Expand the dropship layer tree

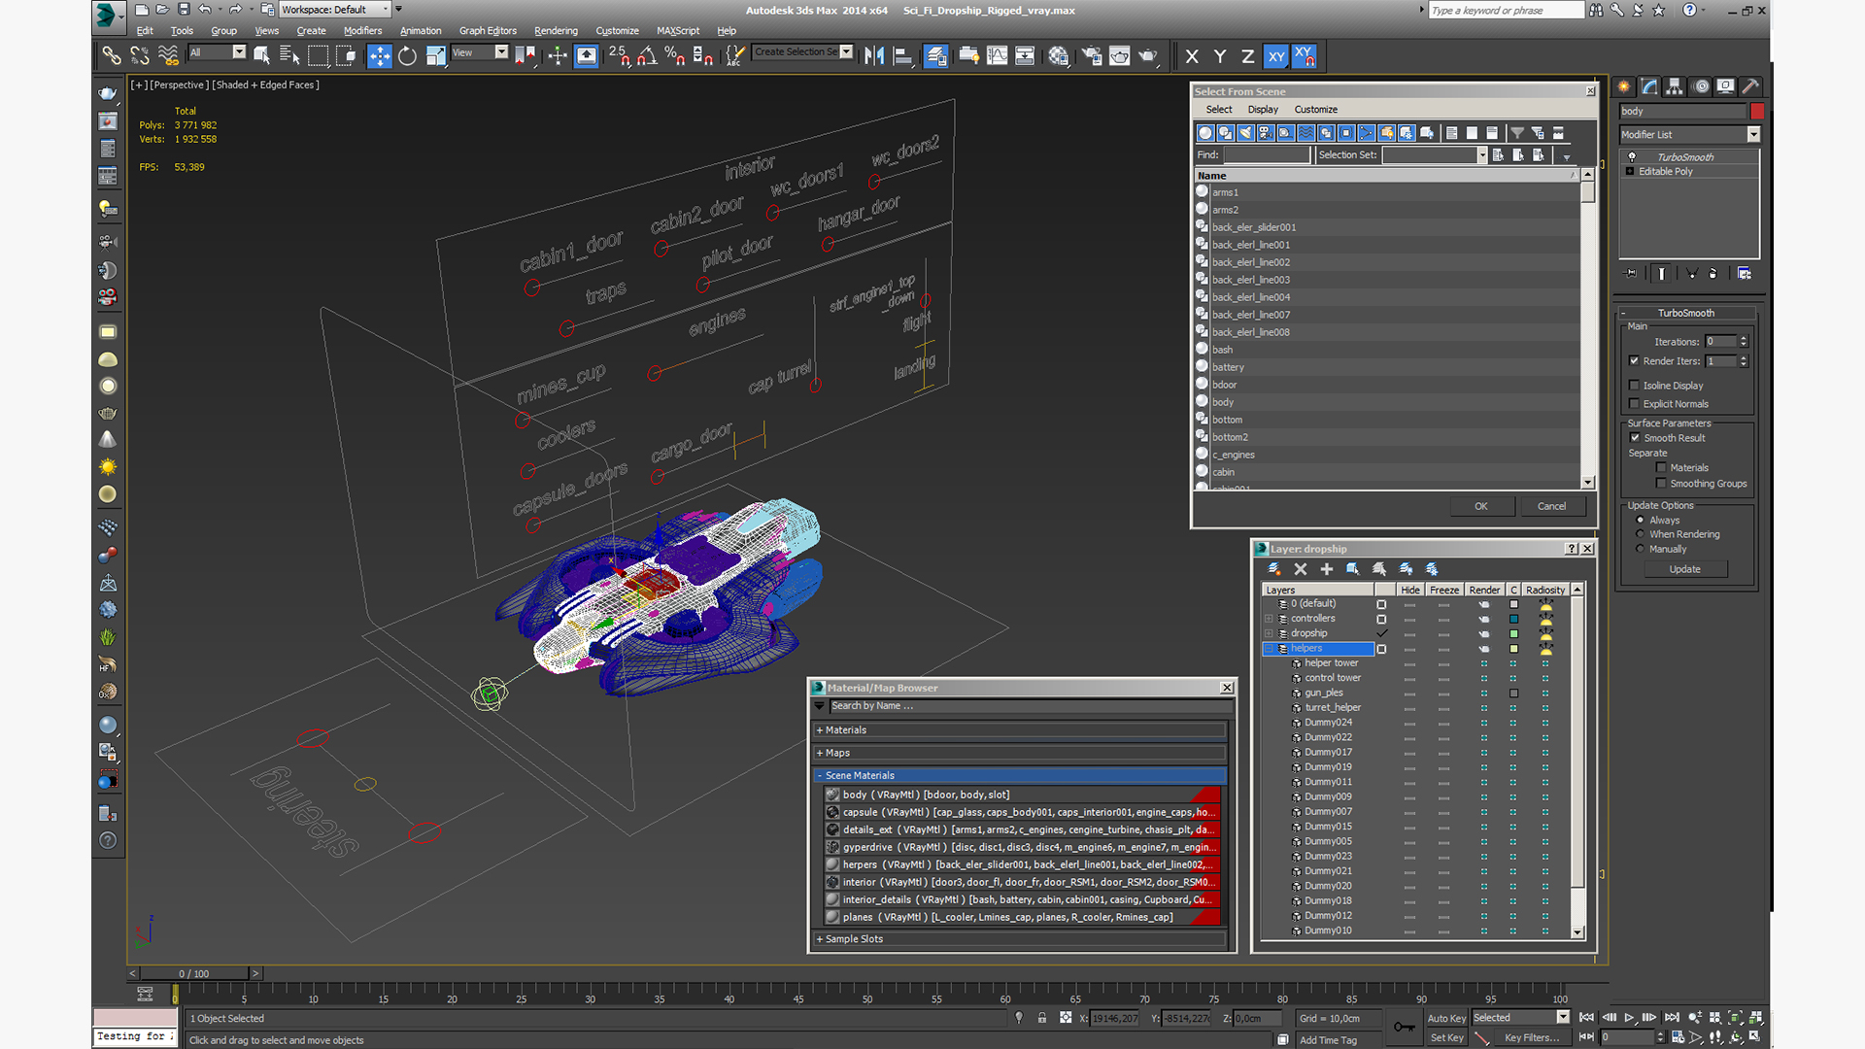[1269, 633]
